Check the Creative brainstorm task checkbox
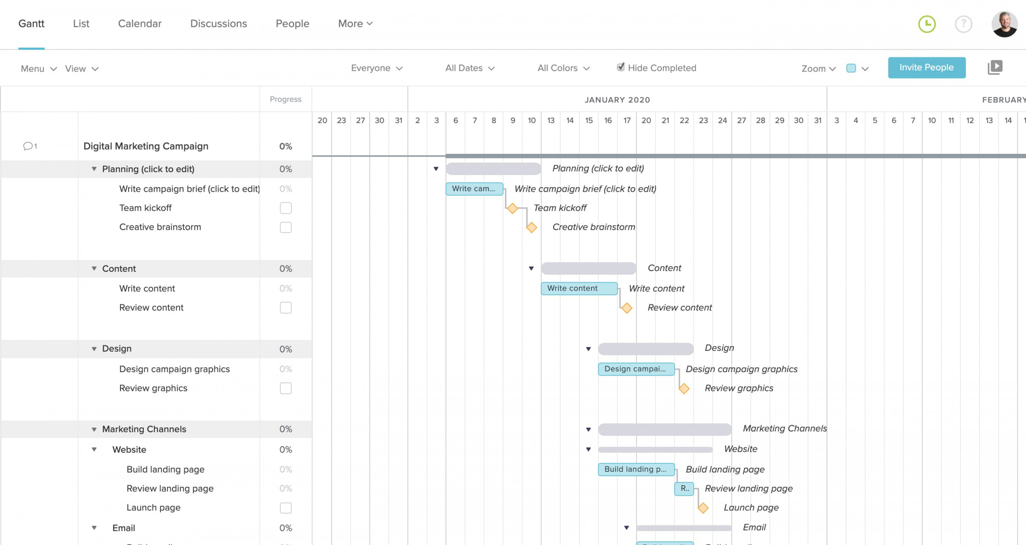Viewport: 1026px width, 545px height. (286, 227)
